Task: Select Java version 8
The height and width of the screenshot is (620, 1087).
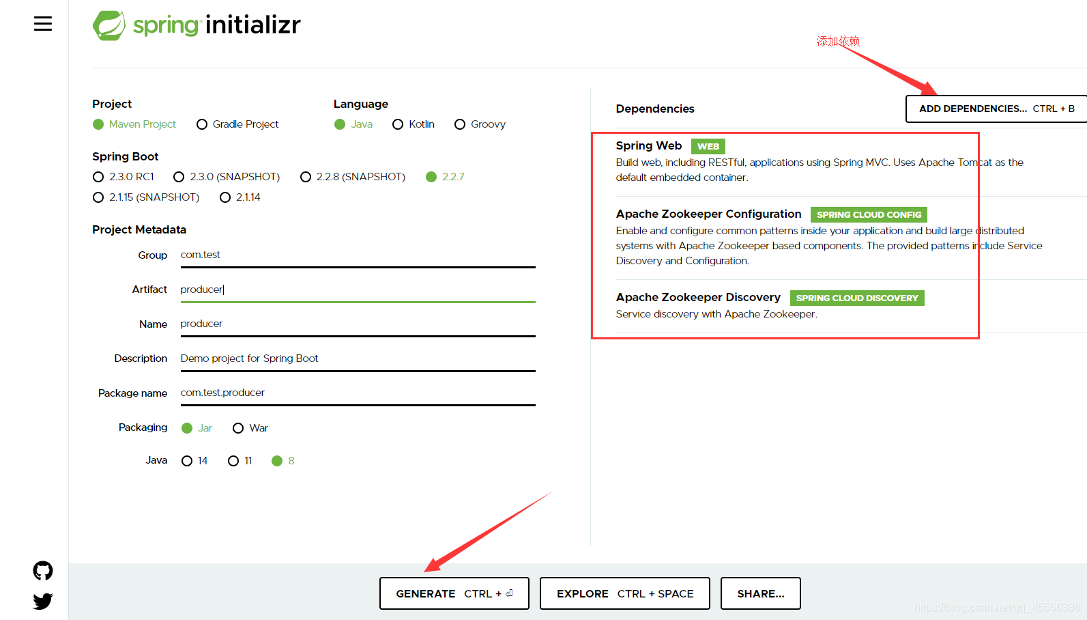Action: pyautogui.click(x=283, y=461)
